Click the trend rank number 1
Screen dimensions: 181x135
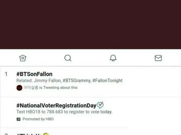tap(6, 74)
